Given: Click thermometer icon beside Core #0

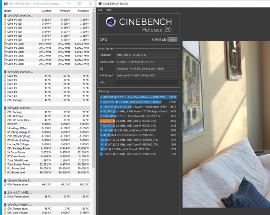Looking at the screenshot, I should [5, 76].
